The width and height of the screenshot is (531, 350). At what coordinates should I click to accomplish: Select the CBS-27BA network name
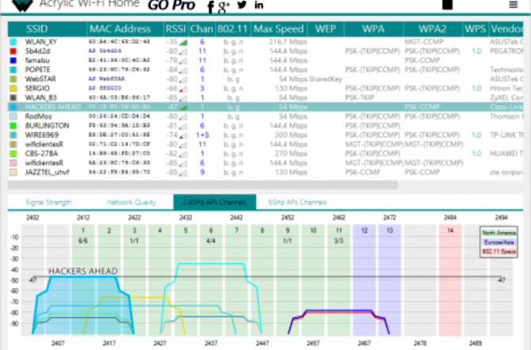[40, 154]
